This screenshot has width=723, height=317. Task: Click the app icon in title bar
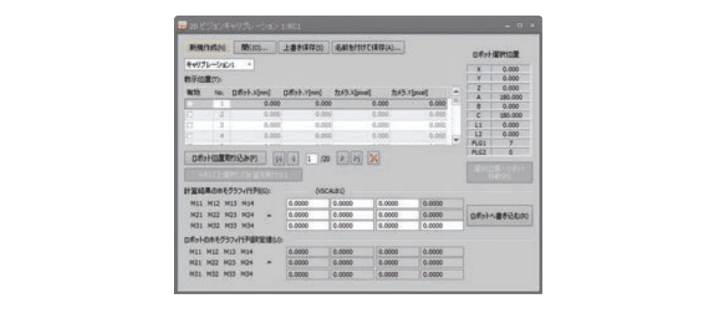click(x=183, y=25)
